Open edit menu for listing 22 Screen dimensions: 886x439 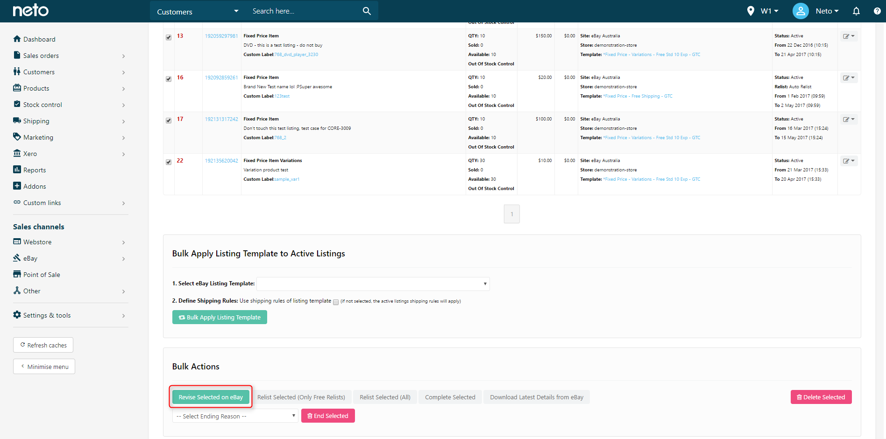pos(849,161)
